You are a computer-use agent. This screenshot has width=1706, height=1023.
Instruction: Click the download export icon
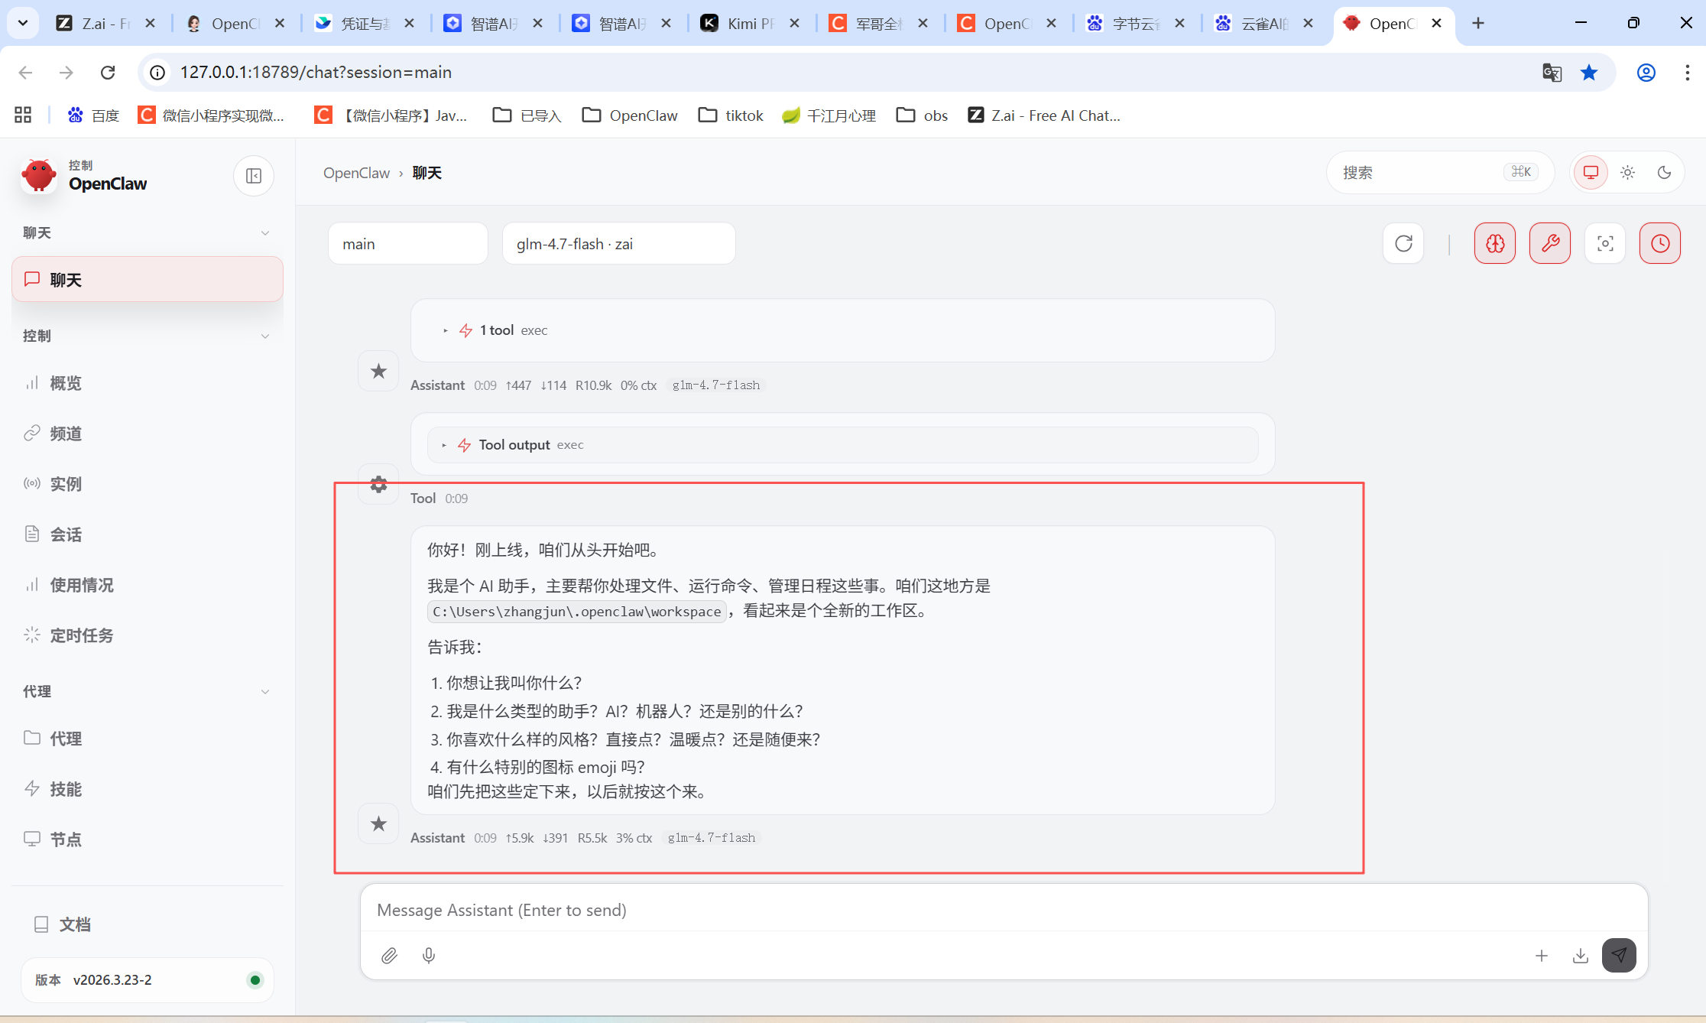[x=1581, y=956]
